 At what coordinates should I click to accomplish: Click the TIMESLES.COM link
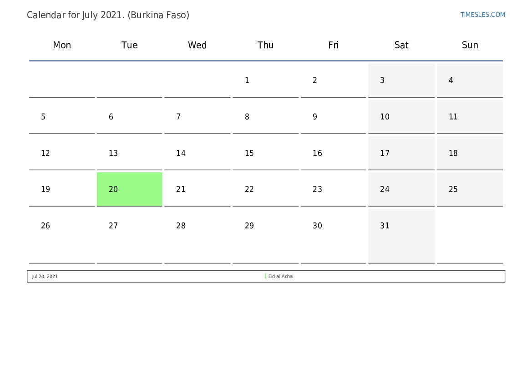(482, 15)
